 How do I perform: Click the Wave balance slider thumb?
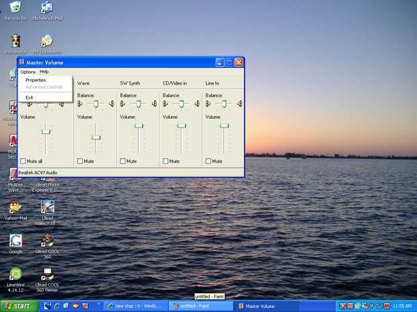[x=96, y=104]
